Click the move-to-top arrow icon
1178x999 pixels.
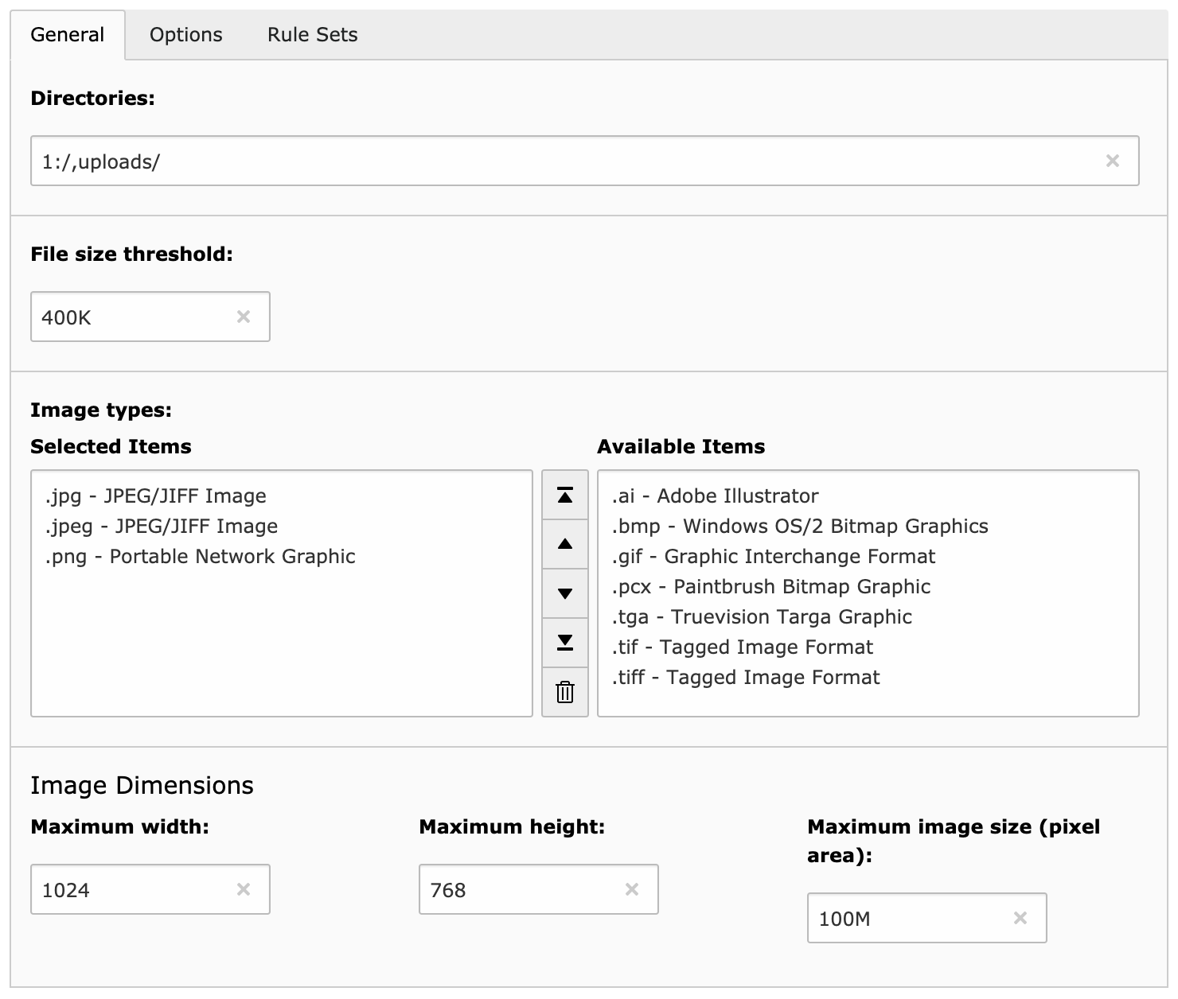pos(565,495)
